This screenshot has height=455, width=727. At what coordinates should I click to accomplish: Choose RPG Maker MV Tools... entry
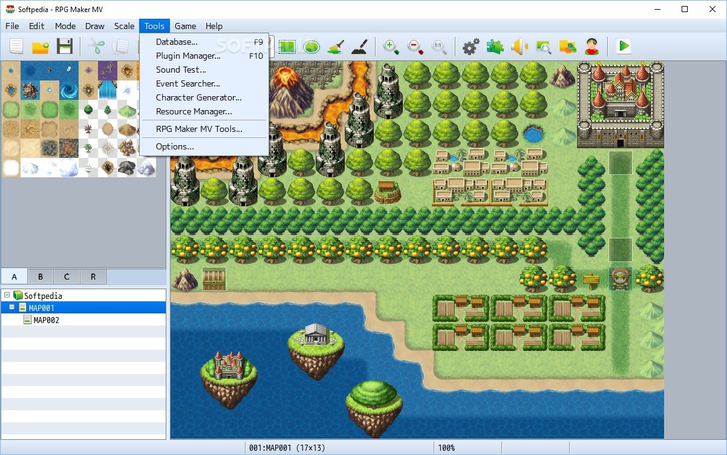tap(204, 129)
